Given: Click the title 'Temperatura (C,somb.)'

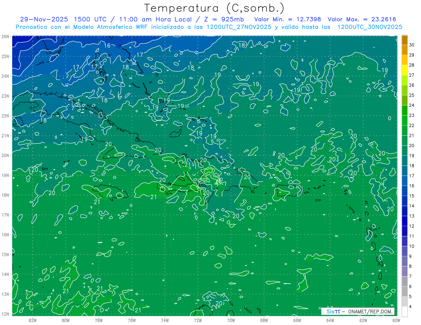Looking at the screenshot, I should click(214, 8).
